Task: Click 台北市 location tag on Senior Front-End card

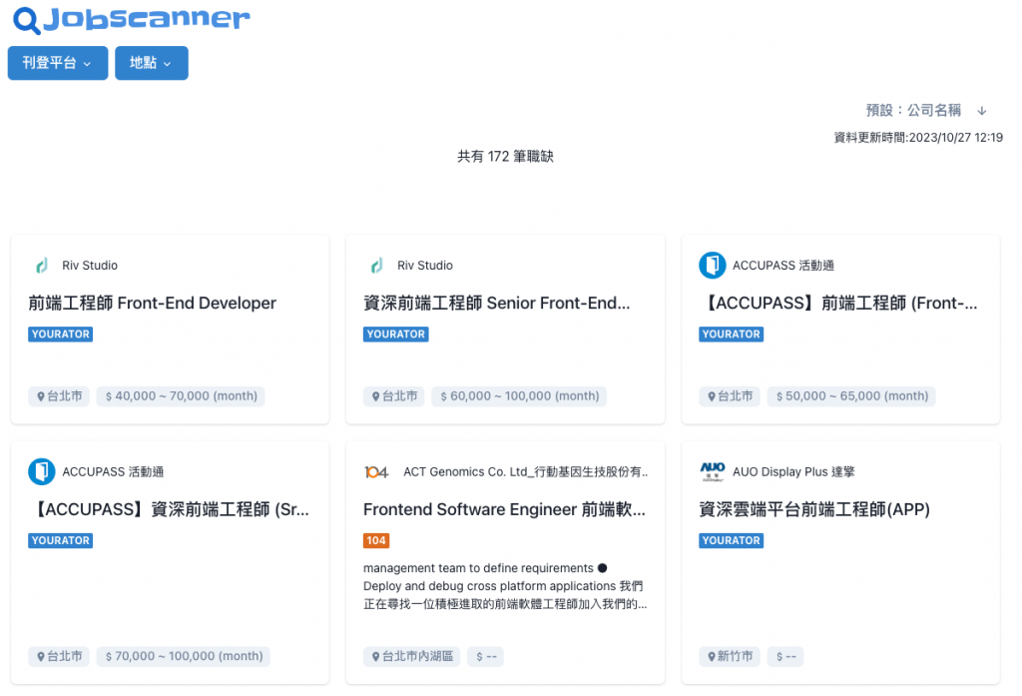Action: (393, 396)
